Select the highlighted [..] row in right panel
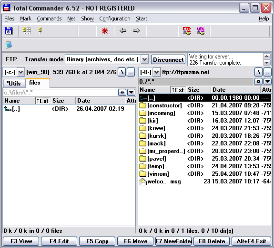Image resolution: width=274 pixels, height=248 pixels. (205, 98)
